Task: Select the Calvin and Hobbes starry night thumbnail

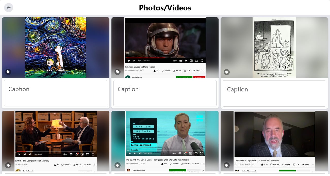Action: [x=56, y=47]
